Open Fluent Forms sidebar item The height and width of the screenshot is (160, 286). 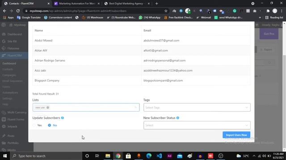click(x=16, y=120)
